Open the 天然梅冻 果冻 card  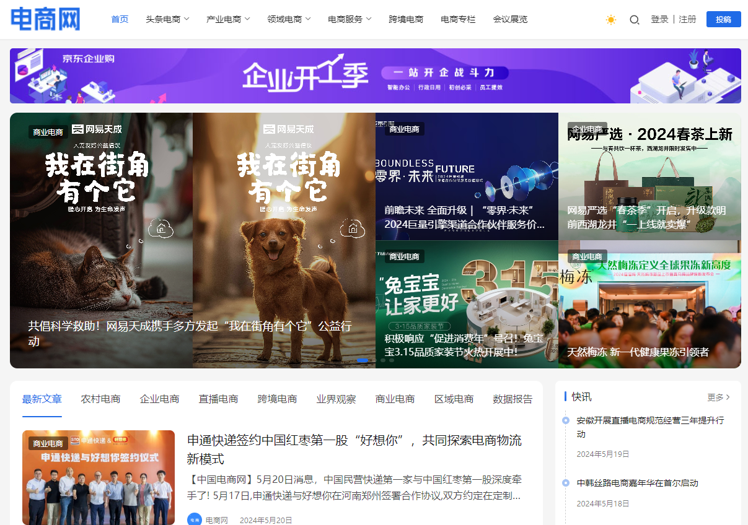(649, 305)
